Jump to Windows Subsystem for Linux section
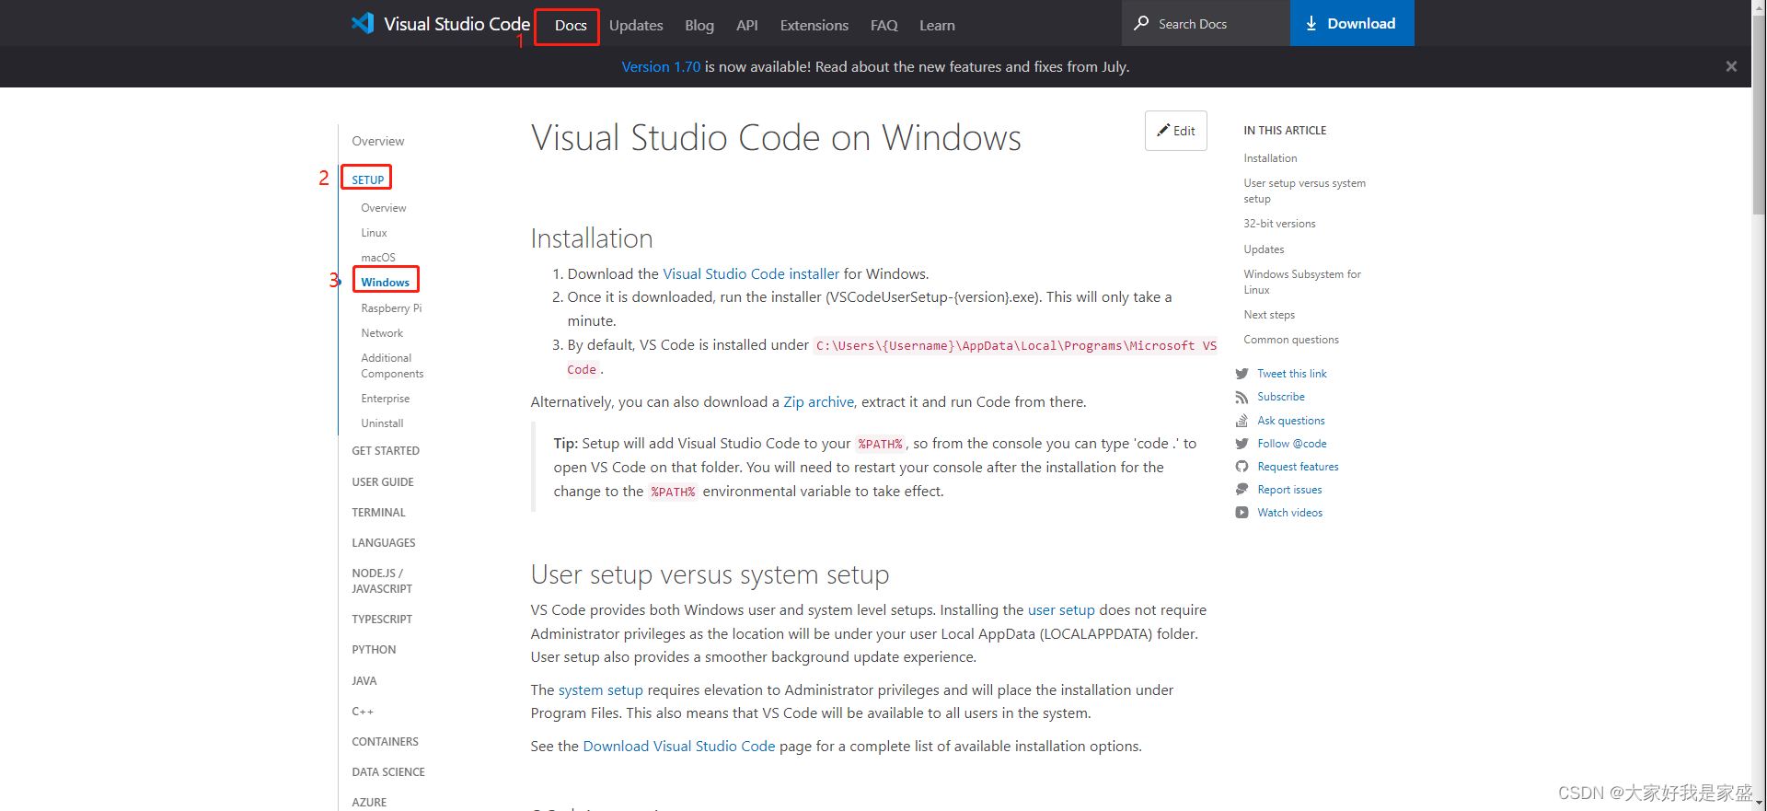Viewport: 1767px width, 811px height. pos(1302,282)
